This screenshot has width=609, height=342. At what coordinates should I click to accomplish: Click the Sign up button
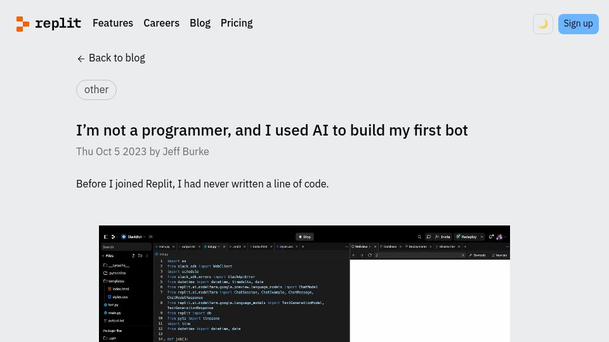[x=578, y=23]
